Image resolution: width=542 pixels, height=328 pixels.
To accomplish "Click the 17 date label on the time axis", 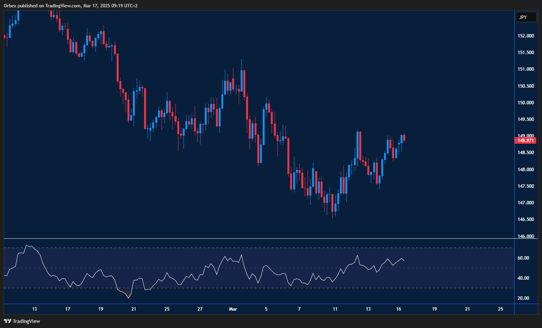I will pos(68,309).
